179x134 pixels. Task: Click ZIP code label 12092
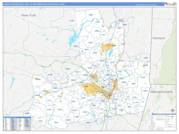coord(55,88)
